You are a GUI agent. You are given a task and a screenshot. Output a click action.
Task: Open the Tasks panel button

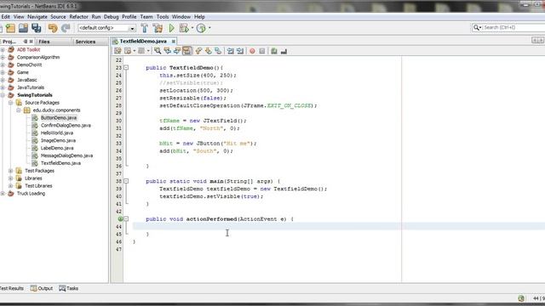tap(69, 288)
